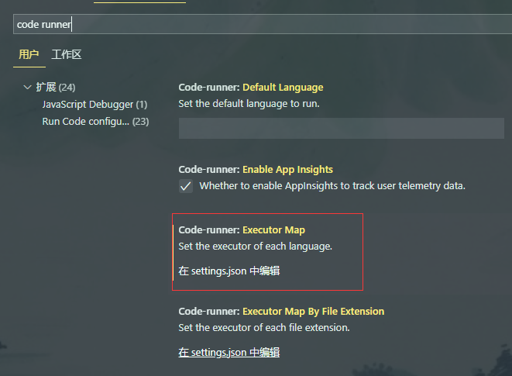Click the 'Executor Map By File Extension' setting name
This screenshot has height=376, width=512.
313,311
